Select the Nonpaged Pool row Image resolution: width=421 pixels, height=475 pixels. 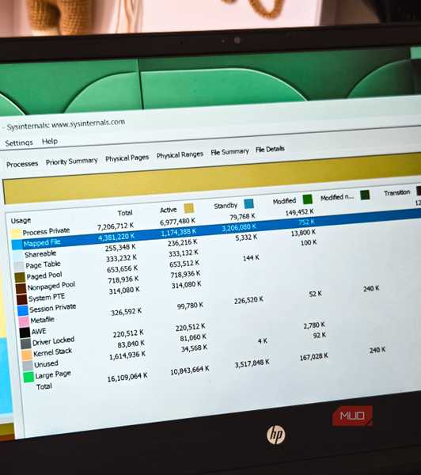coord(51,286)
